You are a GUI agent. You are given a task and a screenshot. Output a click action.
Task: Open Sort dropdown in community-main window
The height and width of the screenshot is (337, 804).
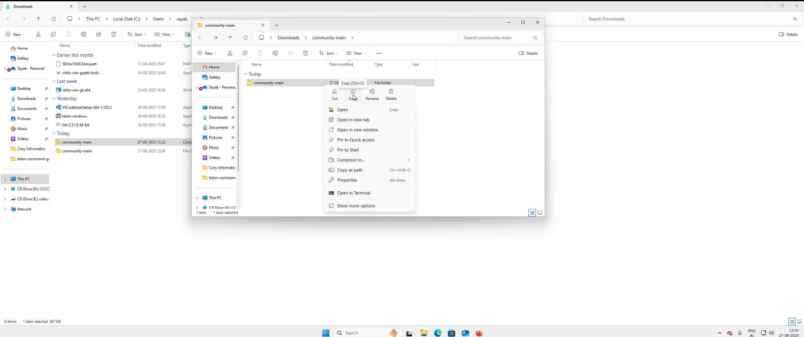pos(328,53)
